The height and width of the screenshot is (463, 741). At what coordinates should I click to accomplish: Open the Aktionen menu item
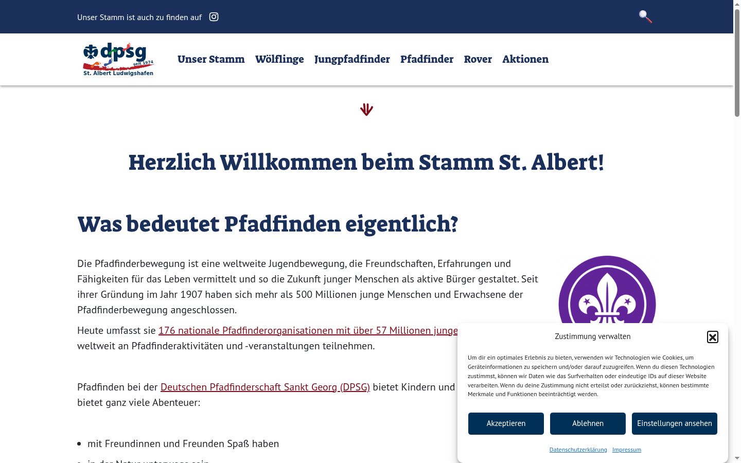click(x=525, y=59)
